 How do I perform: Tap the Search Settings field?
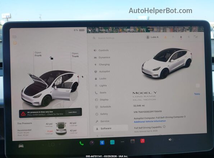pos(106,38)
